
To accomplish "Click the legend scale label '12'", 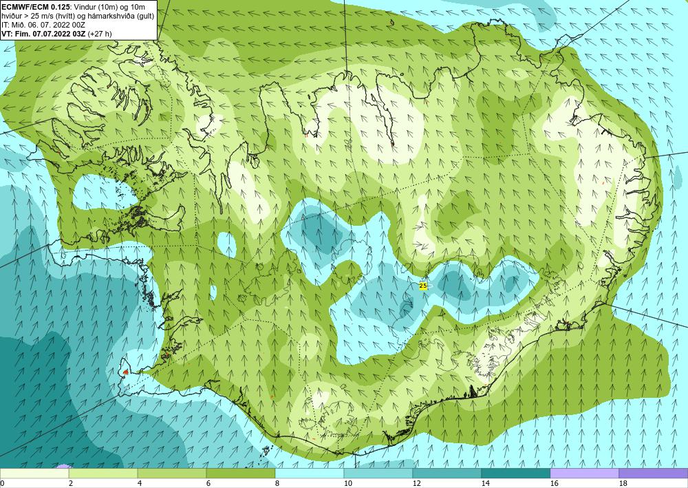I will 417,484.
